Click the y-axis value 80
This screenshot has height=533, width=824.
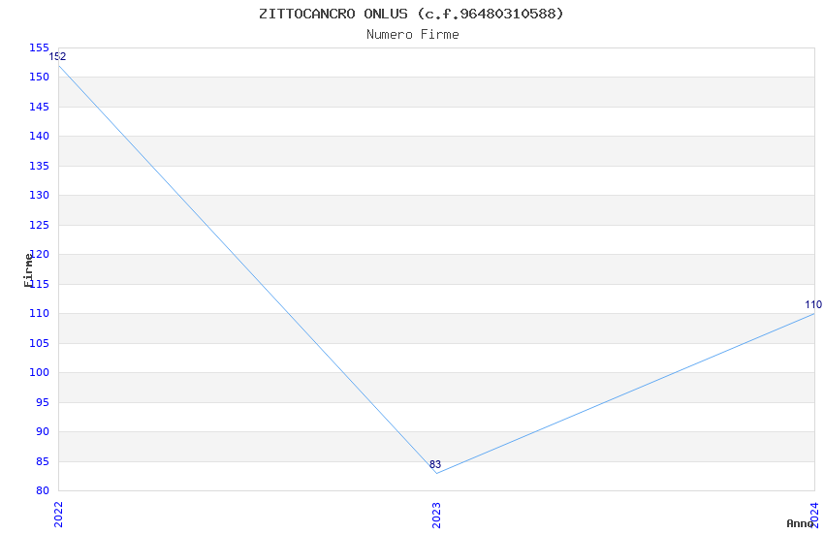point(42,490)
